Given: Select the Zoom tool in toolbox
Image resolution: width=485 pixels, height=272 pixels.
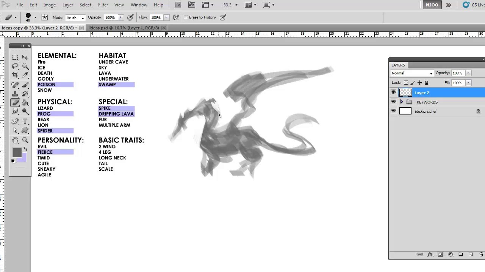Looking at the screenshot, I should coord(25,140).
